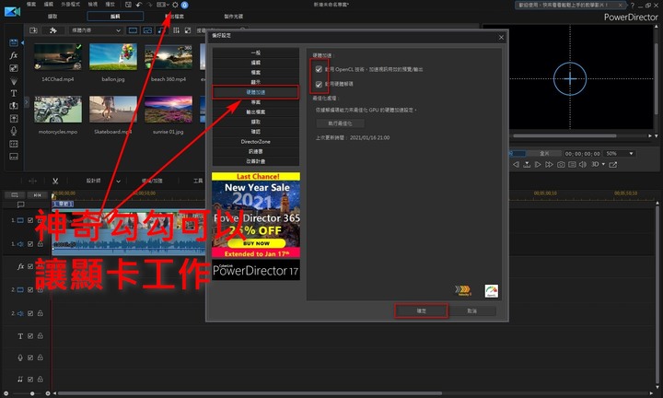The image size is (663, 398).
Task: Open the Chapter Room in the sidebar
Action: [14, 144]
